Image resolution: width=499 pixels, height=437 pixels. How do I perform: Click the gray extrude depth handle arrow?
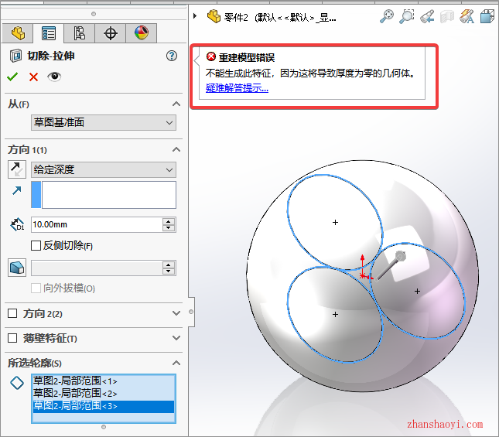point(390,266)
